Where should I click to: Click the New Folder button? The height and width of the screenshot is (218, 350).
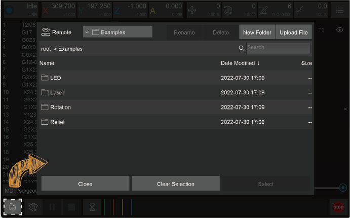[x=257, y=32]
